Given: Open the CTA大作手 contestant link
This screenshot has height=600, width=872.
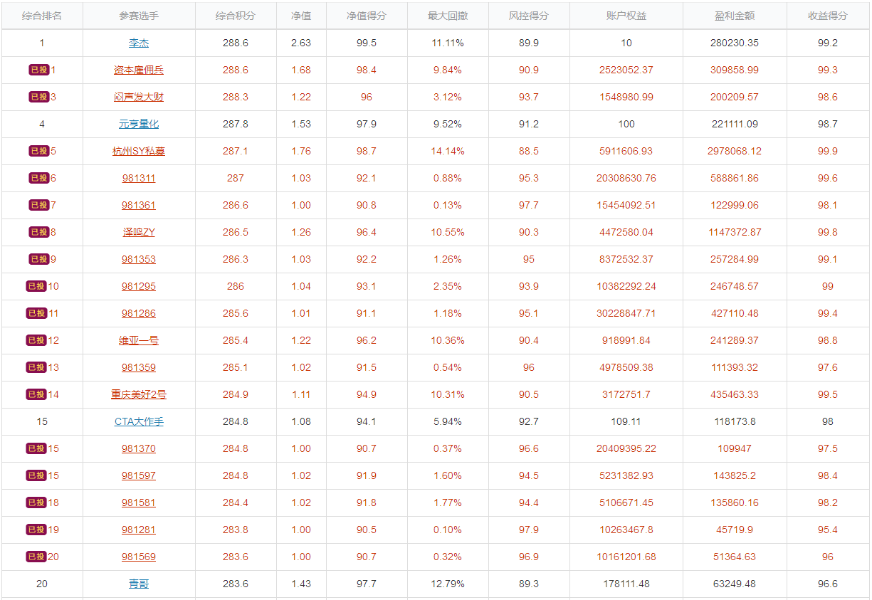Looking at the screenshot, I should [x=139, y=421].
